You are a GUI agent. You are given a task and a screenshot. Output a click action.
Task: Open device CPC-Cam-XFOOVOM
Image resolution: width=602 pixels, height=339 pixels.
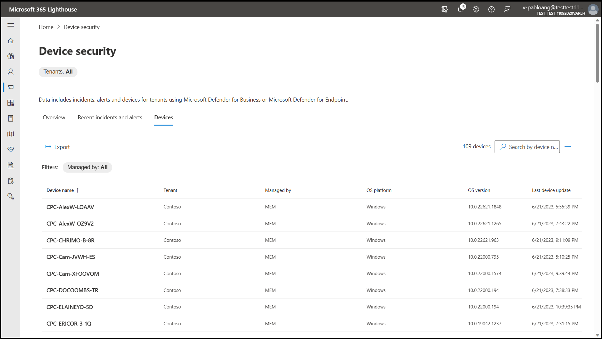[73, 274]
